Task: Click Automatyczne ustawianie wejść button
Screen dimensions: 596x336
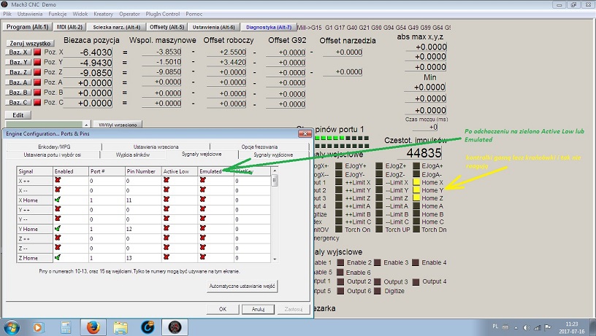Action: [x=242, y=286]
